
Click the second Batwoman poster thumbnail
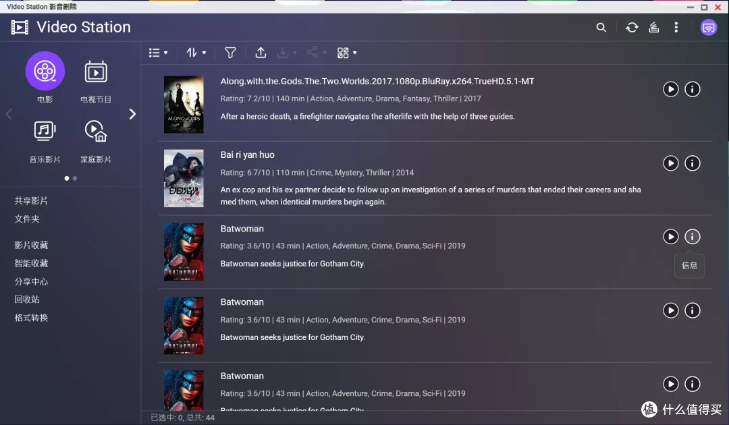coord(184,326)
